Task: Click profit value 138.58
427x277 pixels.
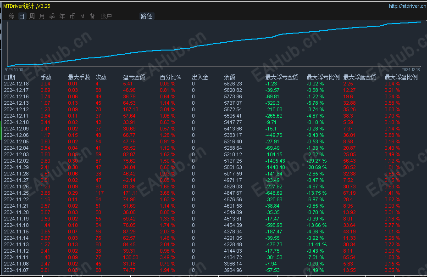Action: (131, 257)
